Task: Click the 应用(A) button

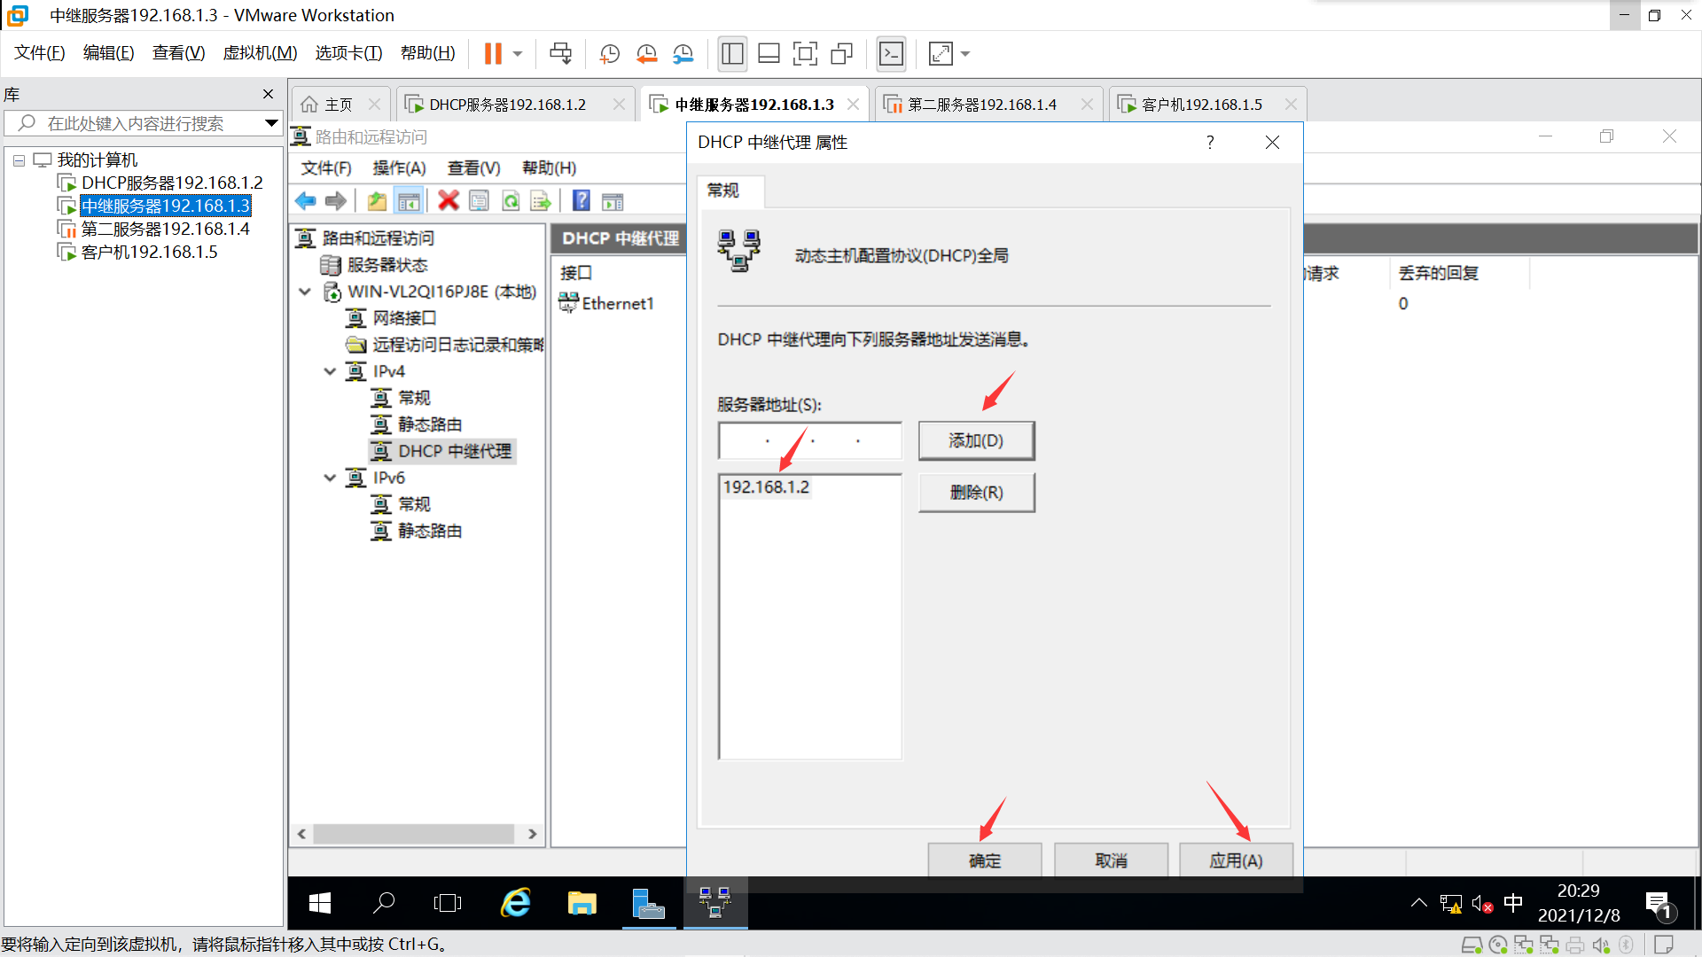Action: pyautogui.click(x=1235, y=860)
